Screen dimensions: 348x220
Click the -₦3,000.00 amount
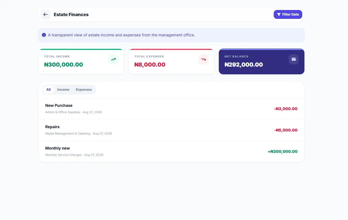pos(286,109)
